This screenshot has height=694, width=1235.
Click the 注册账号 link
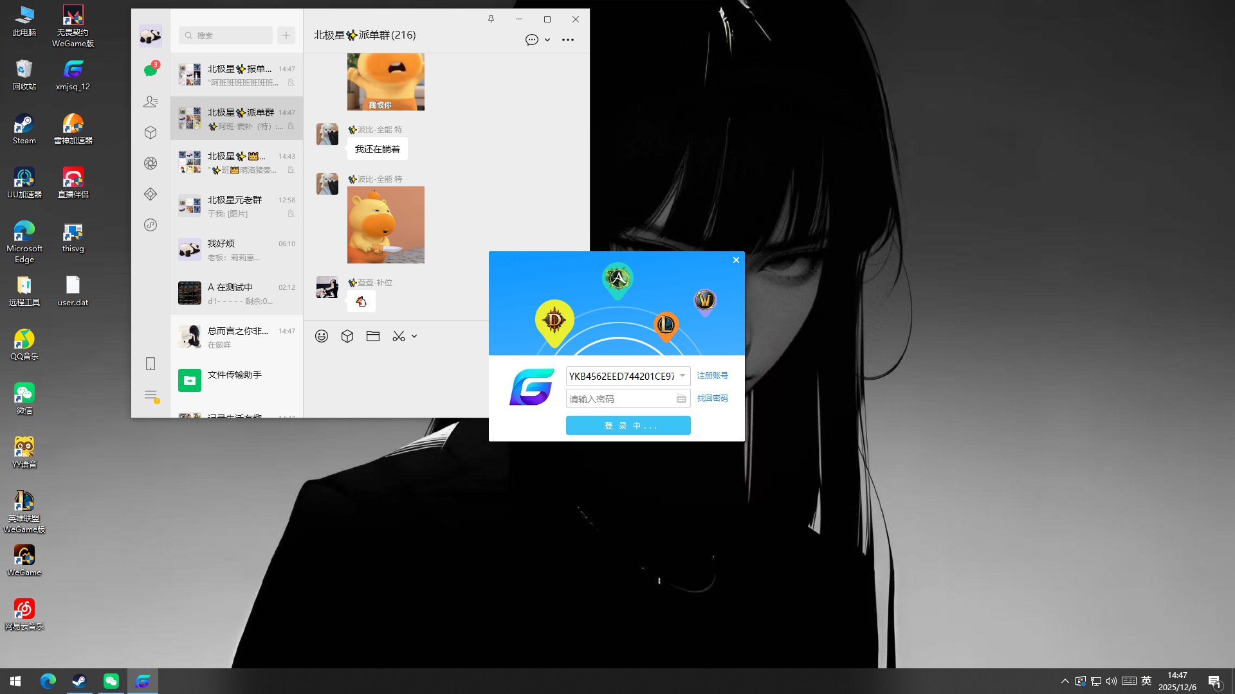[x=712, y=376]
